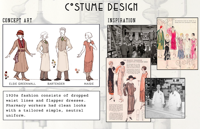Viewport: 200px width, 129px height.
Task: Click the Maisie figure in the coral dress
Action: tap(87, 56)
